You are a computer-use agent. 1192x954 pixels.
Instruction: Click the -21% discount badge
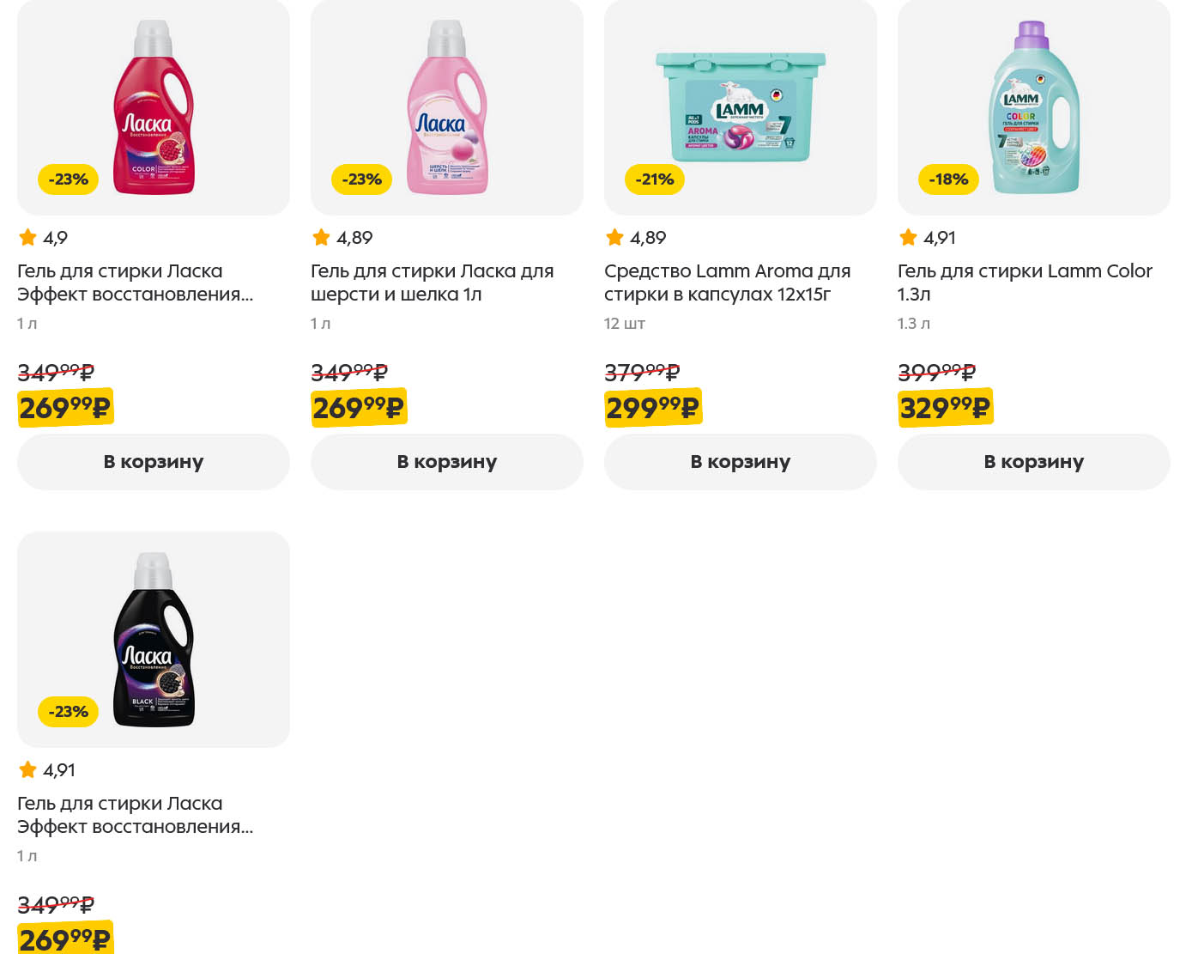click(655, 179)
